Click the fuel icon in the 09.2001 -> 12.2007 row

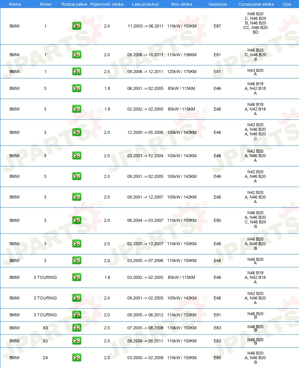click(77, 197)
